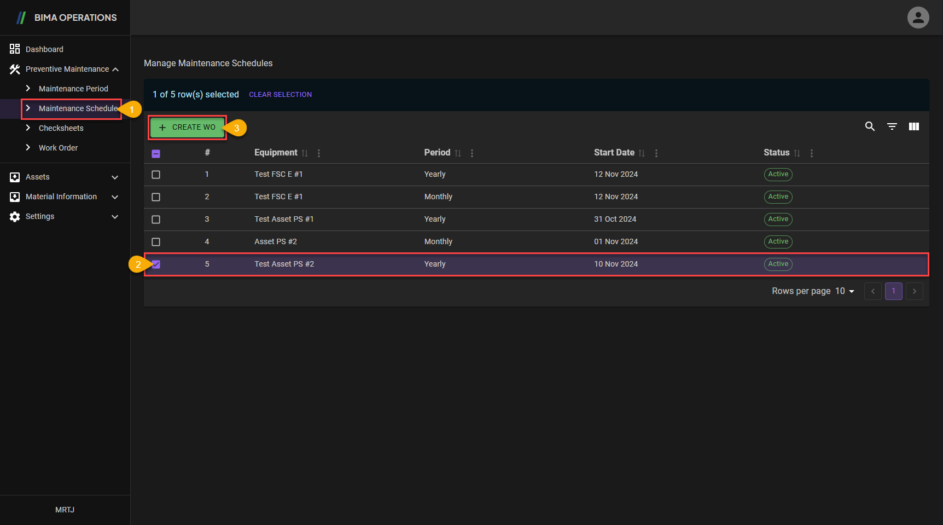Click the table search magnifier icon
Screen dimensions: 943x525
click(870, 126)
